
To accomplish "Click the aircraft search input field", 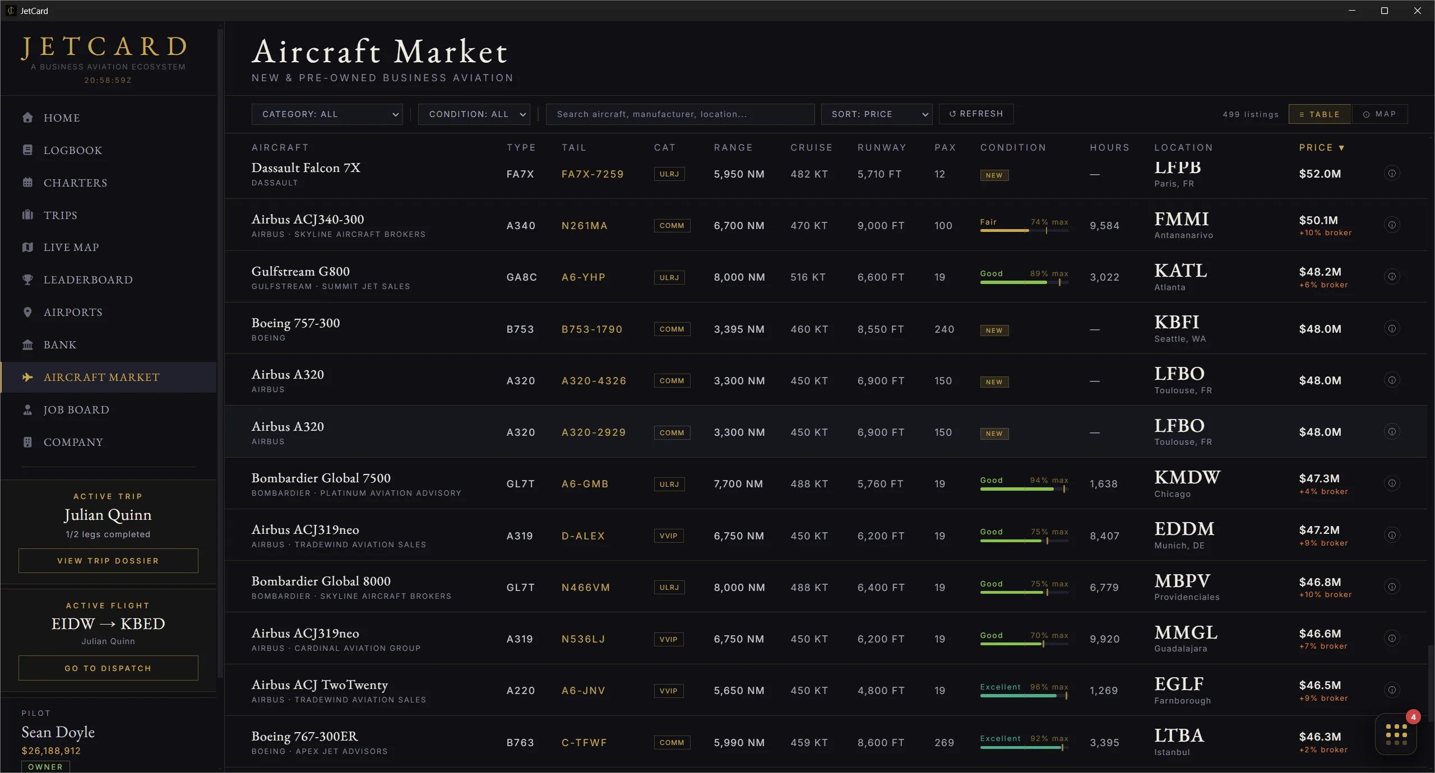I will (x=680, y=114).
